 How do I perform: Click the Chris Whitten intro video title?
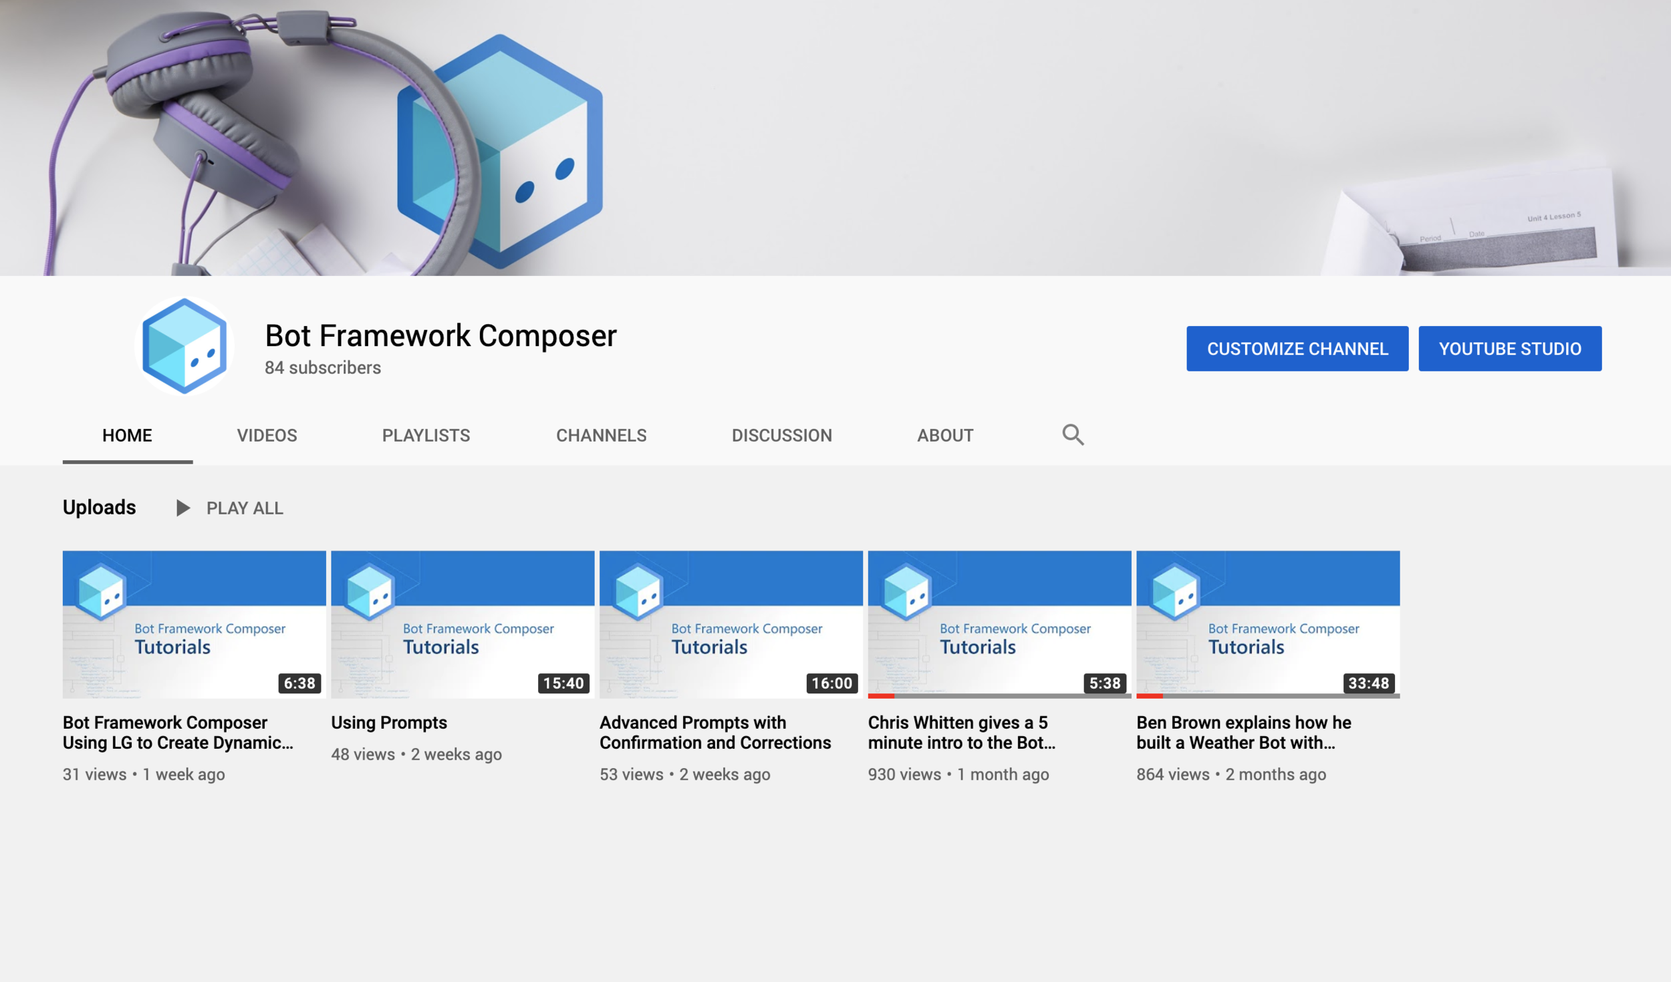point(961,732)
